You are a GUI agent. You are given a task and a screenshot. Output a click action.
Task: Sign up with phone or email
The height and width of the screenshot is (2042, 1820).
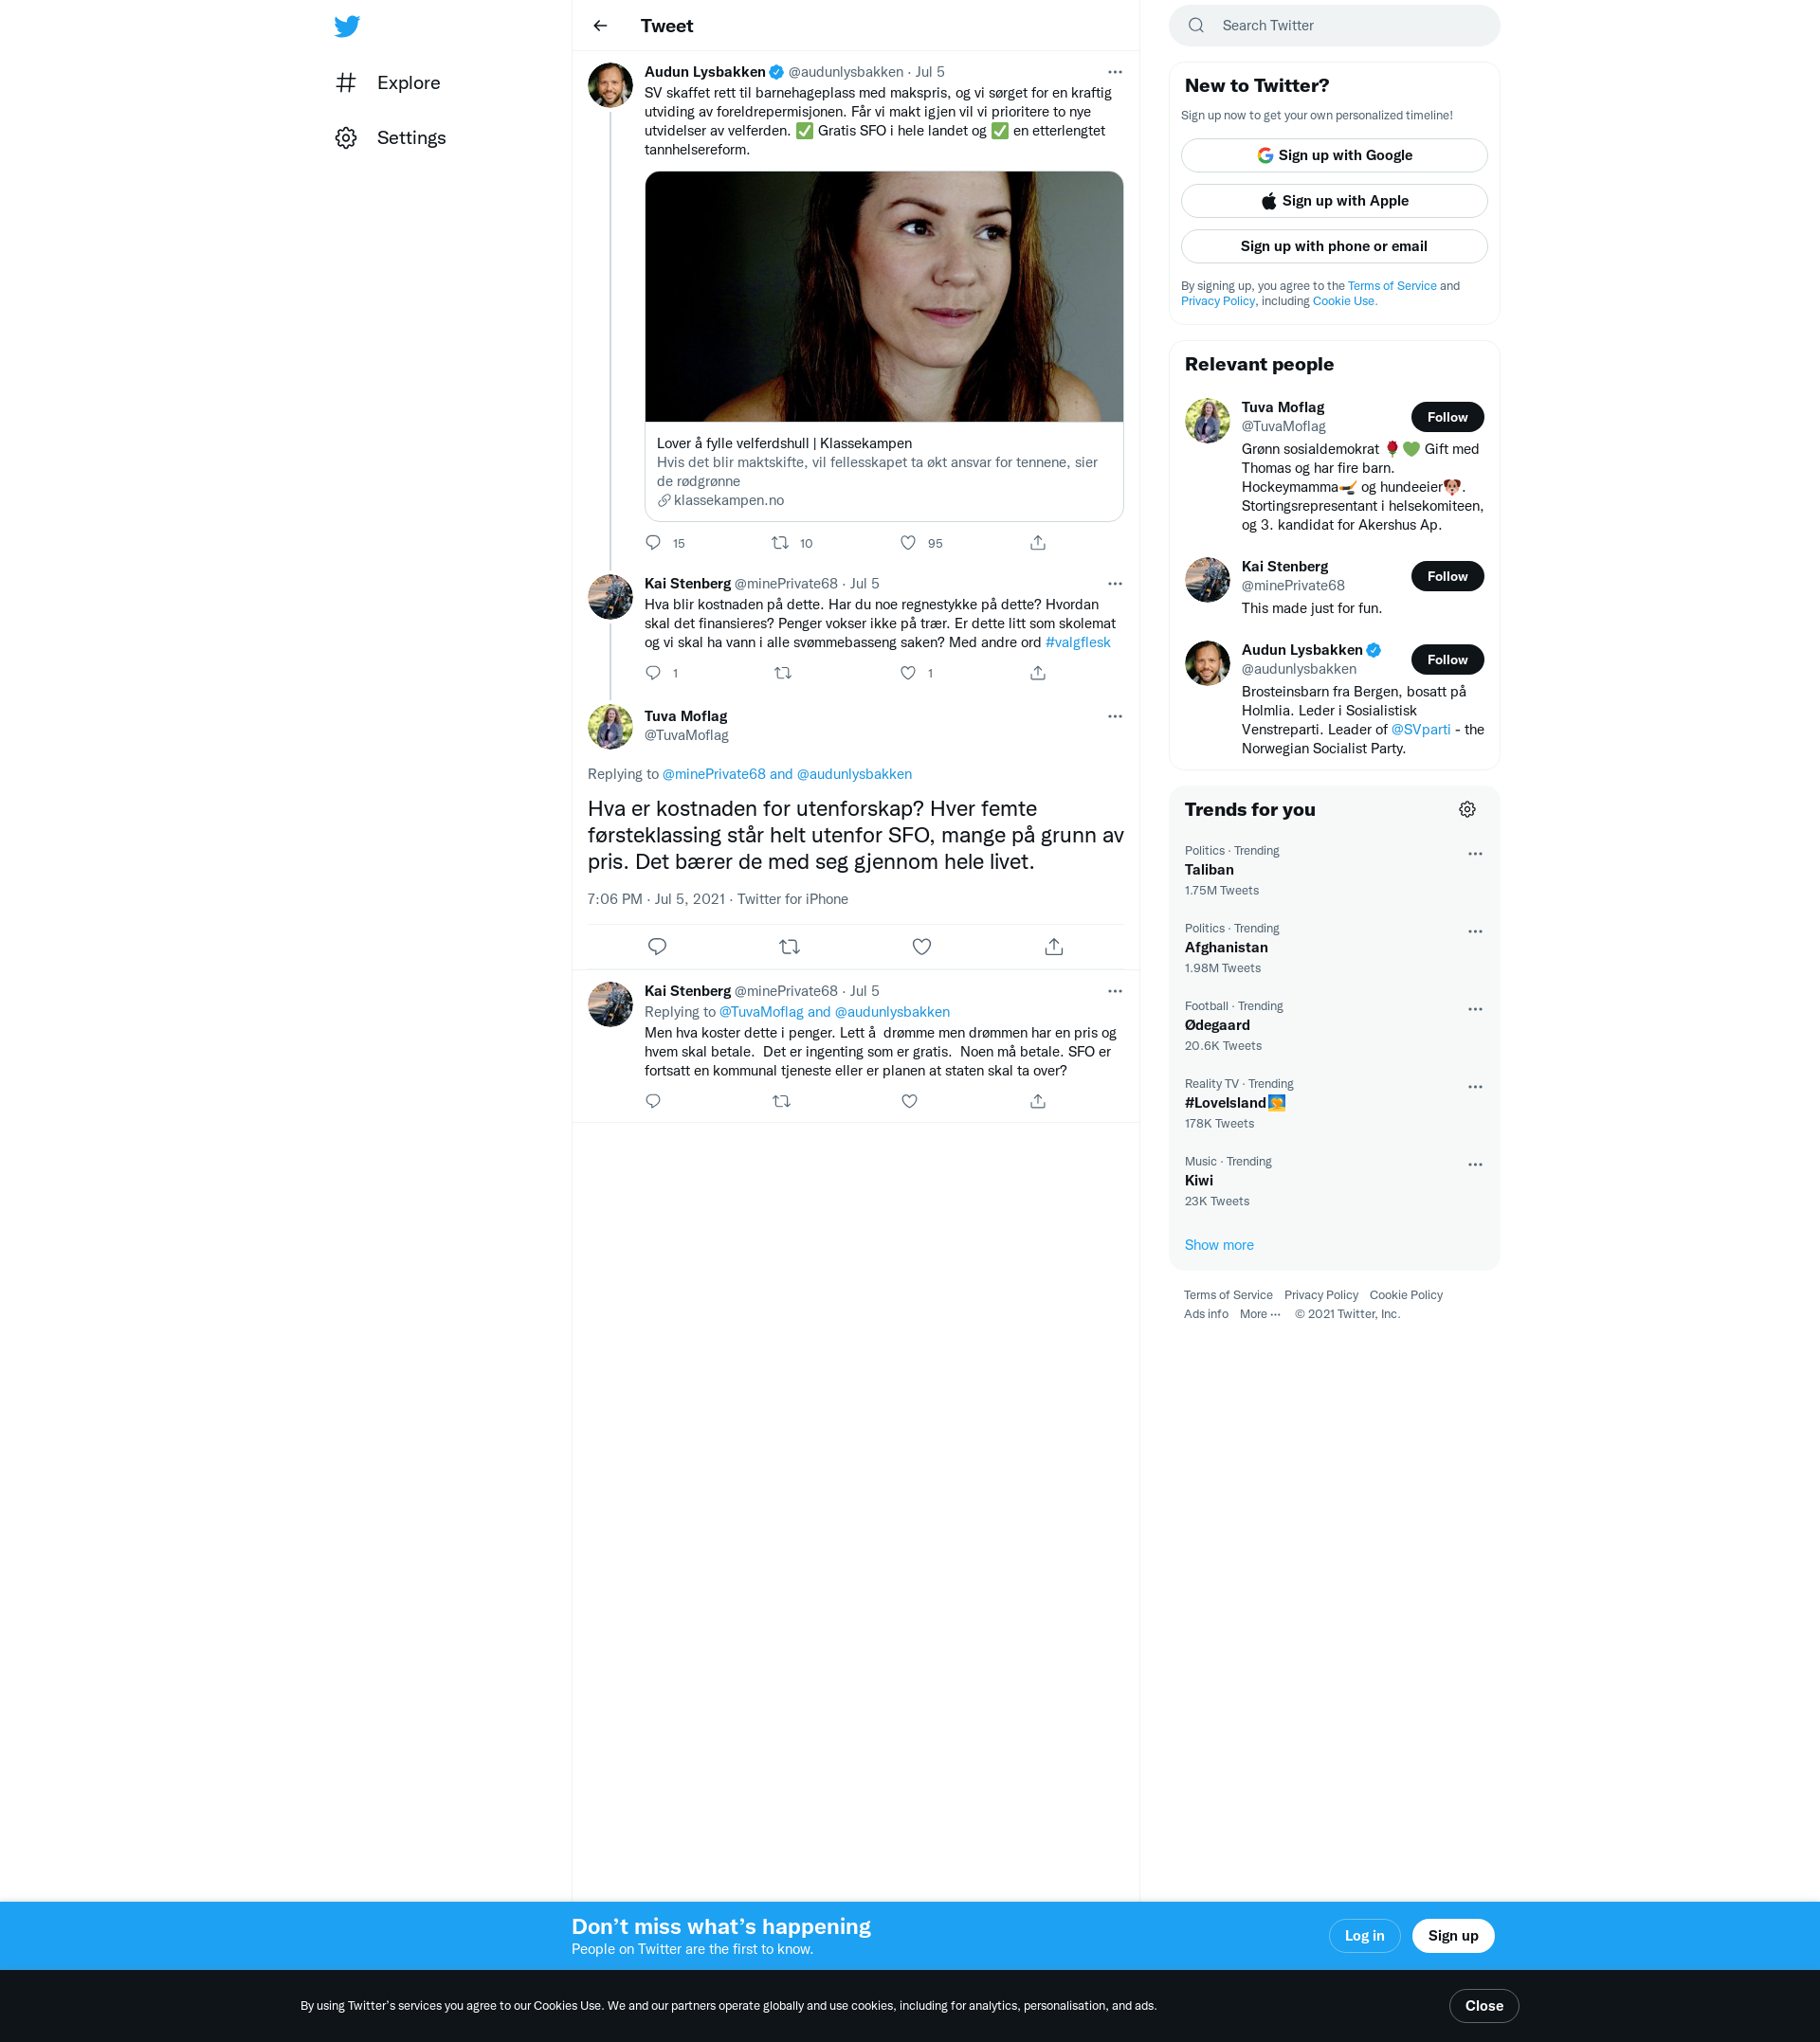(x=1334, y=245)
